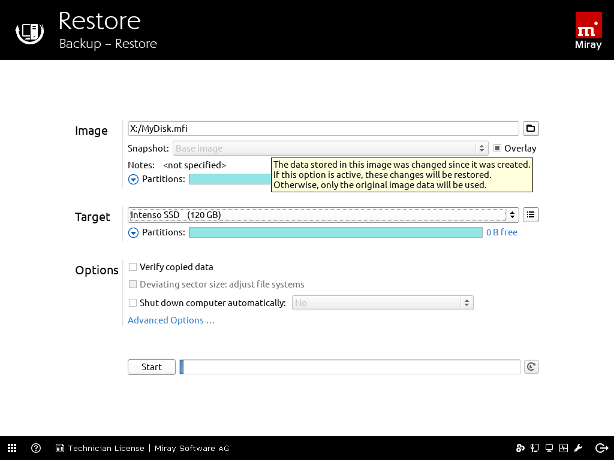The image size is (614, 460).
Task: Toggle the Overlay checkbox
Action: coord(498,149)
